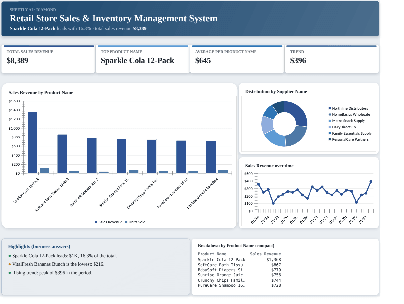404x304 pixels.
Task: Click the BabySoft Diapers Size 3 axis label
Action: click(x=84, y=193)
